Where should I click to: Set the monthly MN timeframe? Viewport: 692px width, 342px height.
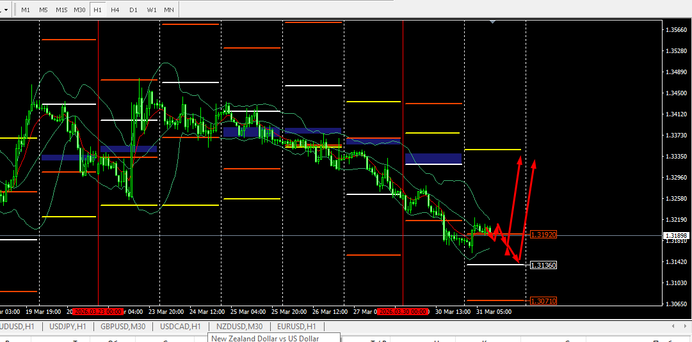[x=168, y=10]
